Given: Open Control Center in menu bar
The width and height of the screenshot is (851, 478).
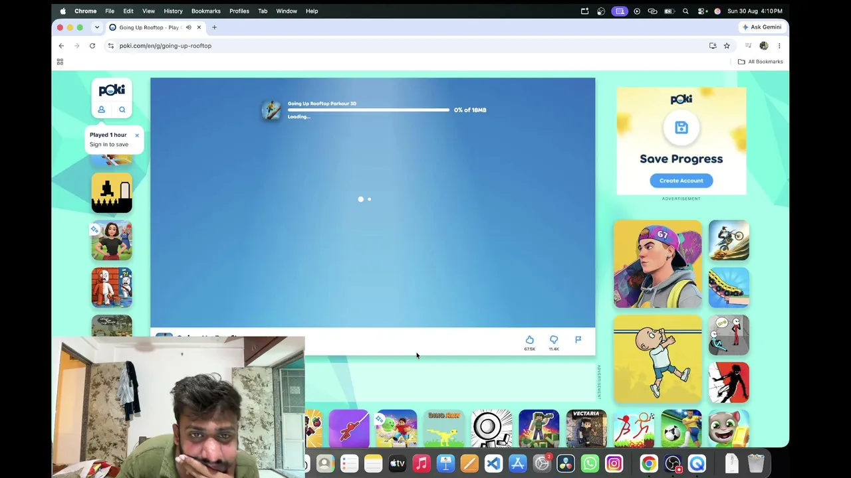Looking at the screenshot, I should tap(701, 11).
